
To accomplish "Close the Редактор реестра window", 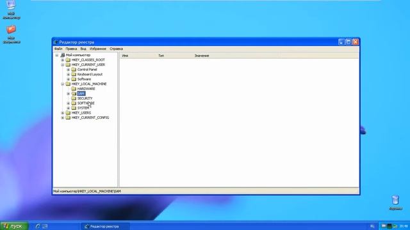I will coord(356,42).
